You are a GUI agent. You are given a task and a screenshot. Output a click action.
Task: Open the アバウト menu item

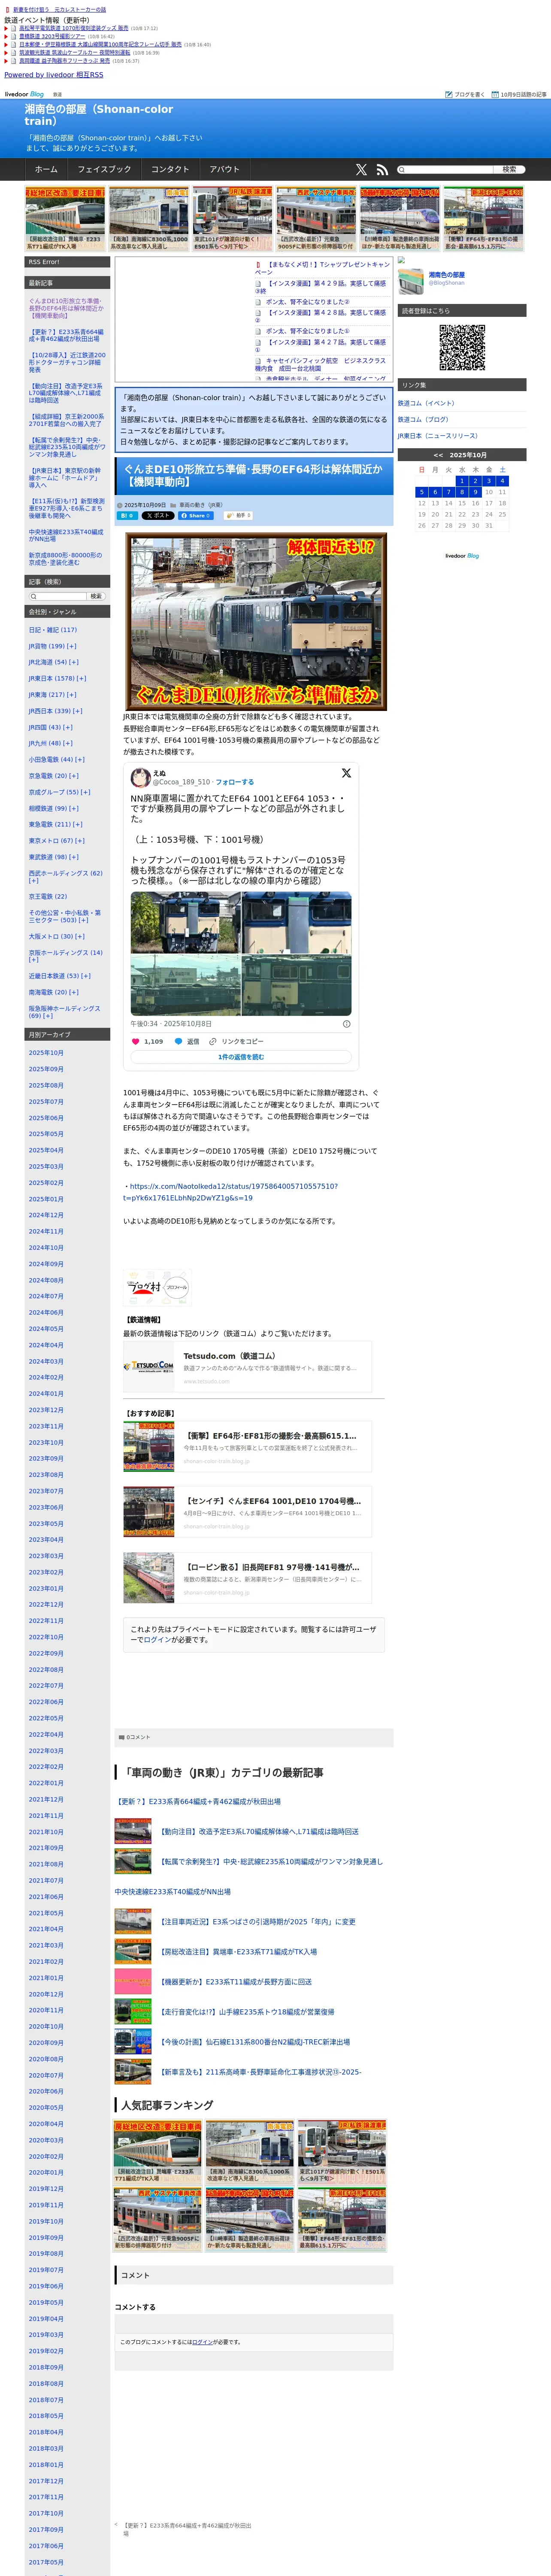click(225, 170)
